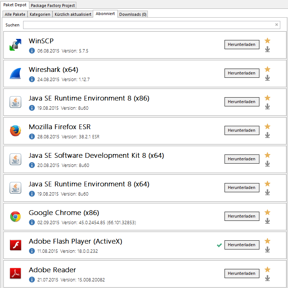The width and height of the screenshot is (288, 288).
Task: Open info icon for Java Runtime 8 (x86)
Action: pos(32,108)
